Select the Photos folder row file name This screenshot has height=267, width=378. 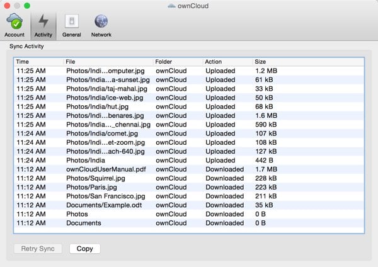point(77,214)
